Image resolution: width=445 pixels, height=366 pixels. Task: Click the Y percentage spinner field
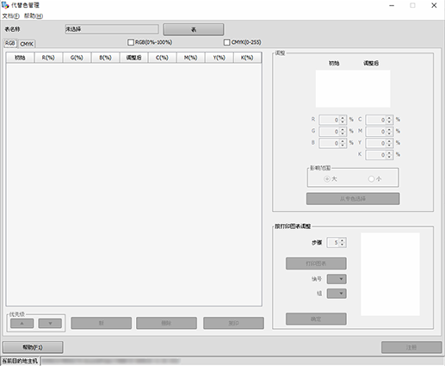(380, 143)
